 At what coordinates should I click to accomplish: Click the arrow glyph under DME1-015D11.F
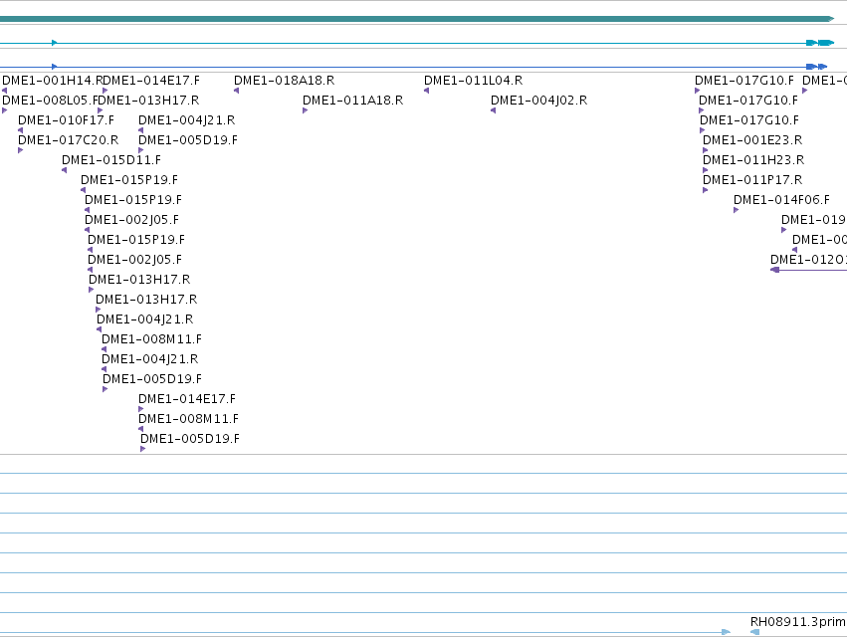point(65,170)
